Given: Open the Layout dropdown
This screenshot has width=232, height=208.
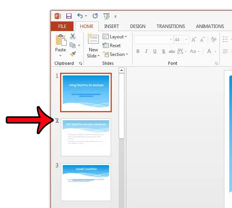Looking at the screenshot, I should tap(116, 37).
